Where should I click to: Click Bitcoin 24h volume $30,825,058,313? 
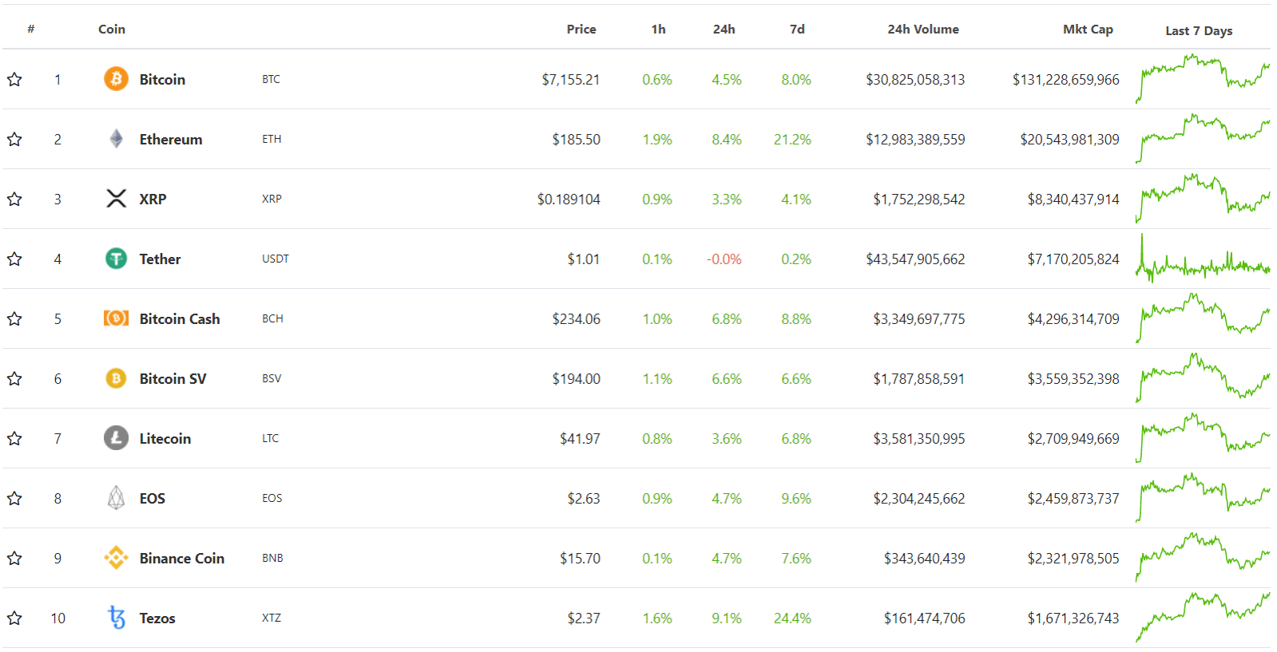point(915,79)
